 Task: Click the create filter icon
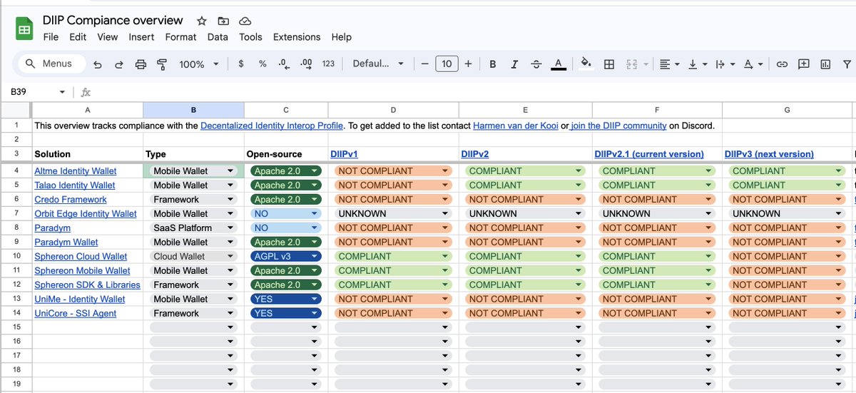click(x=847, y=64)
